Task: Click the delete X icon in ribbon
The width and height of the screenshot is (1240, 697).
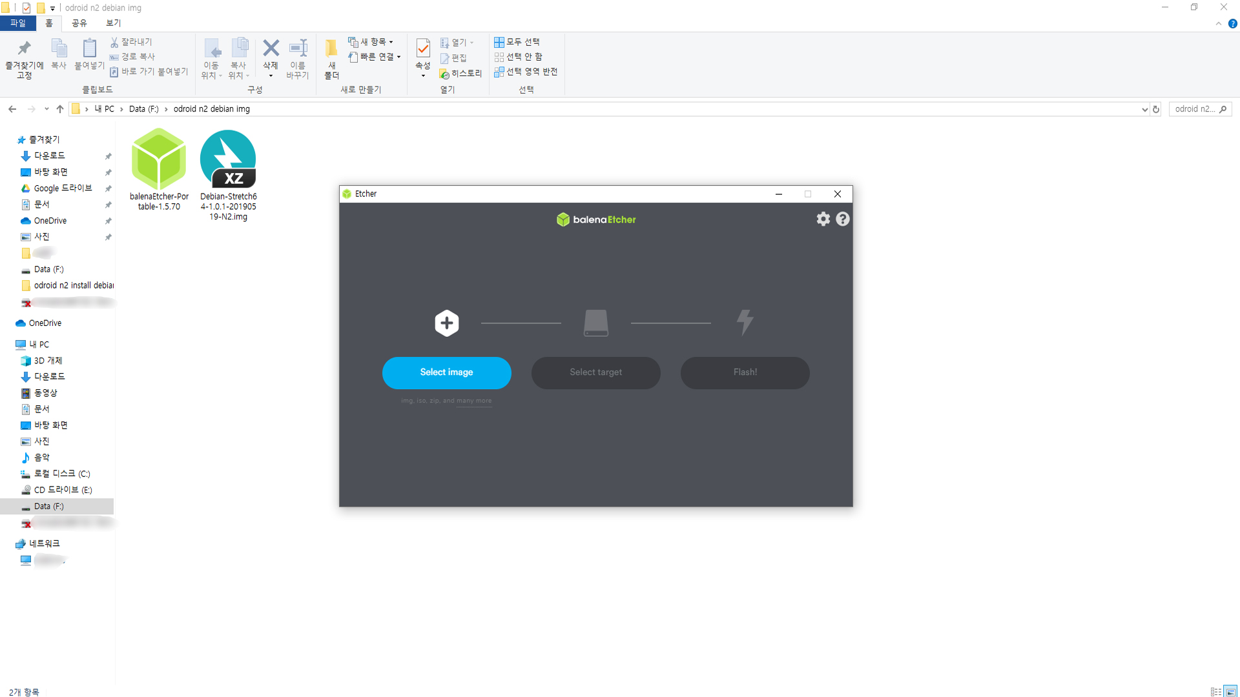Action: 271,48
